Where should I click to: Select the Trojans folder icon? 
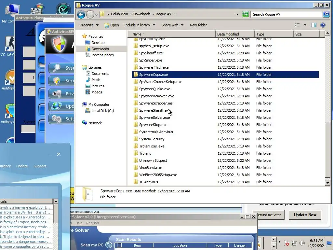pyautogui.click(x=136, y=153)
